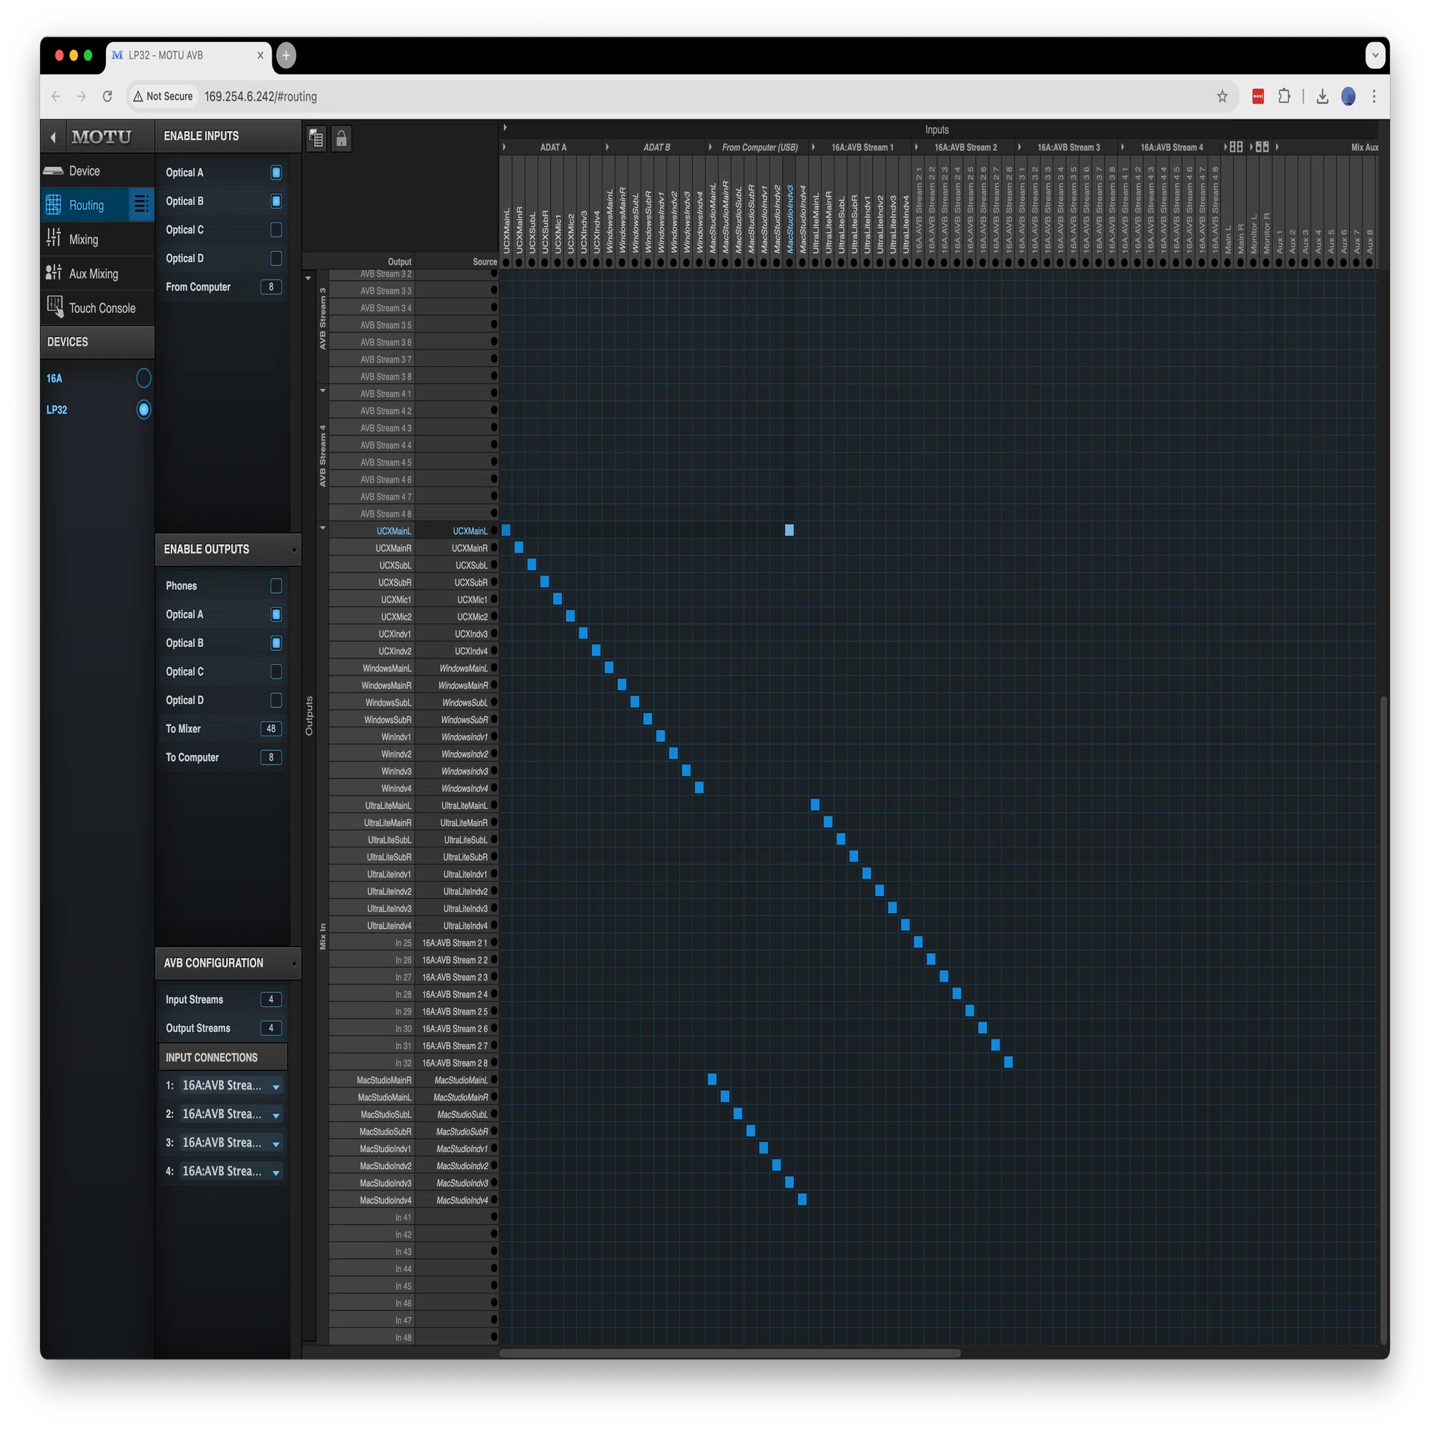Open the browser extensions puzzle icon
Screen dimensions: 1430x1430
pos(1284,97)
